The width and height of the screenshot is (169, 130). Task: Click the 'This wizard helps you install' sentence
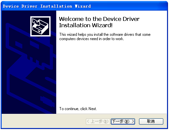click(105, 34)
